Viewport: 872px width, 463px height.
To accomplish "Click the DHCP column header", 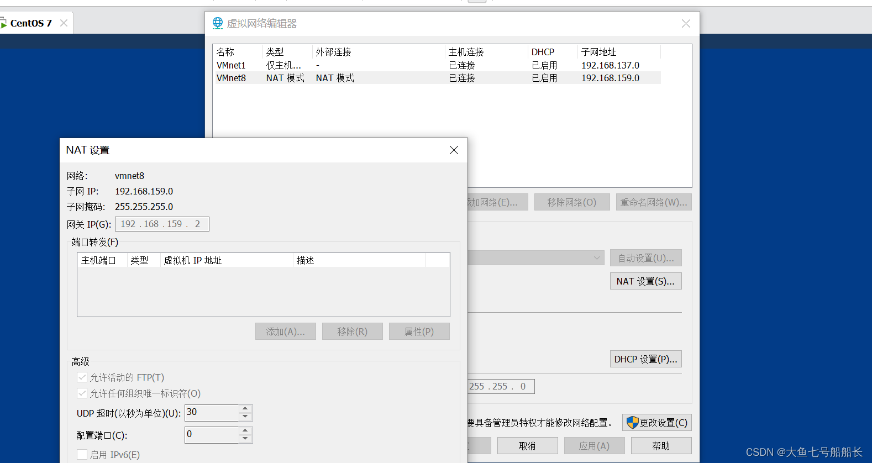I will (x=553, y=52).
